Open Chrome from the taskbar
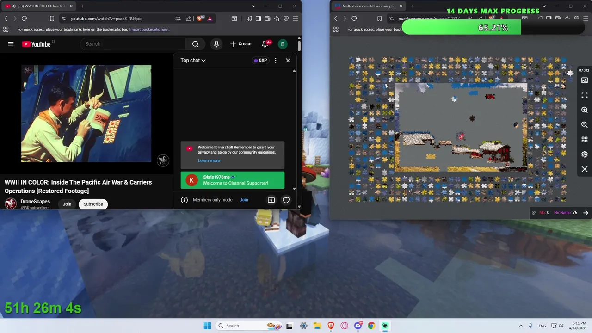Viewport: 592px width, 333px height. (371, 326)
